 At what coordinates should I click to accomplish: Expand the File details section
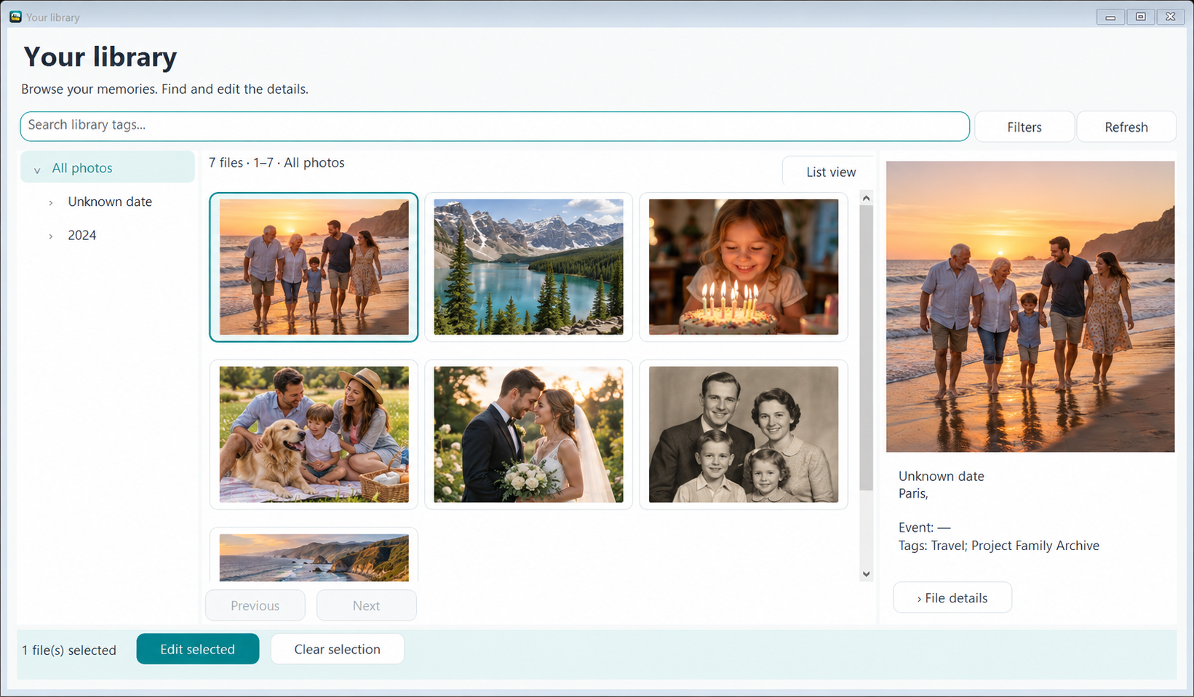pos(952,597)
